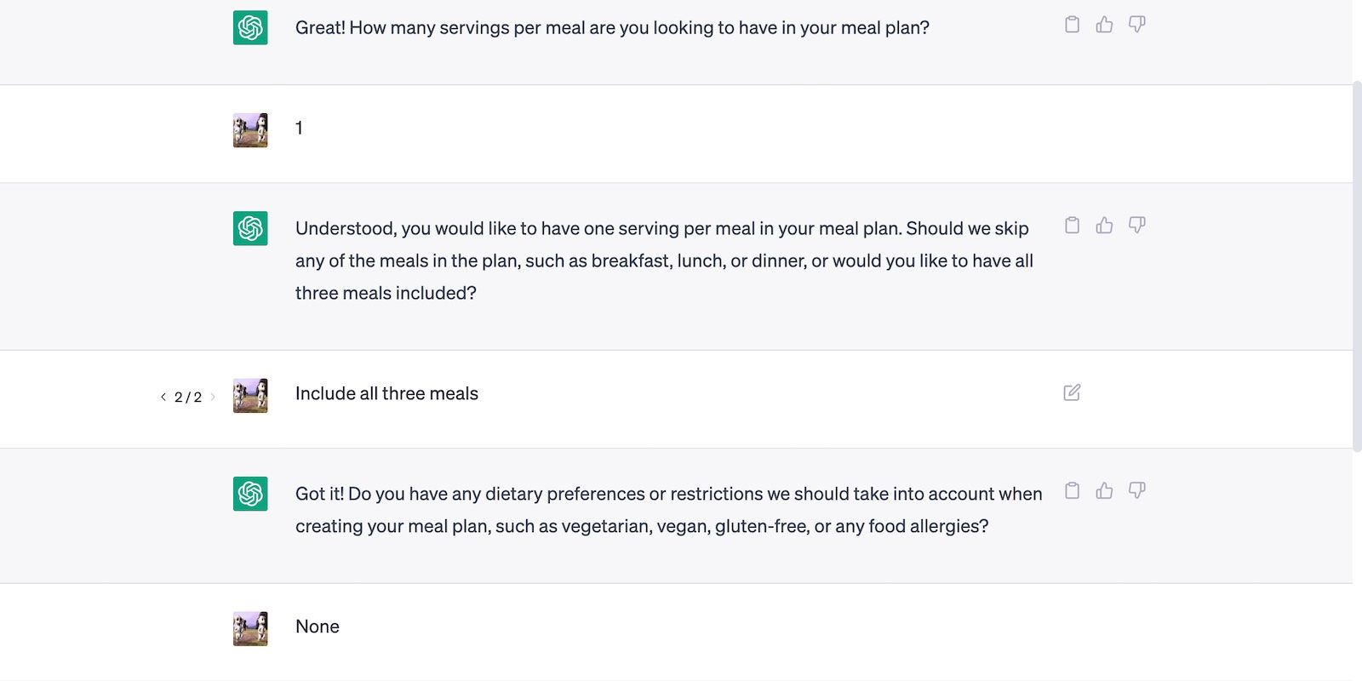Thumbs down the dietary preferences response
1362x681 pixels.
click(1136, 491)
